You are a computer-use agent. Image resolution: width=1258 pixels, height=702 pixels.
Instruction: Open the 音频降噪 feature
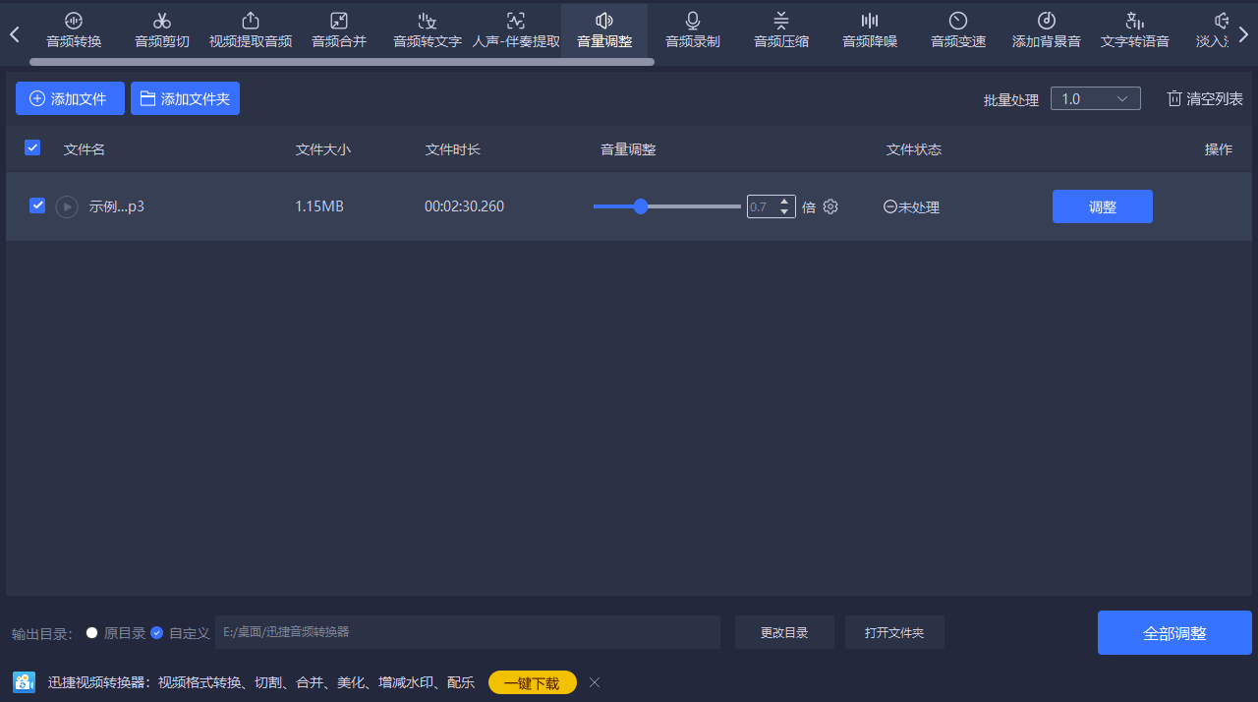coord(869,29)
